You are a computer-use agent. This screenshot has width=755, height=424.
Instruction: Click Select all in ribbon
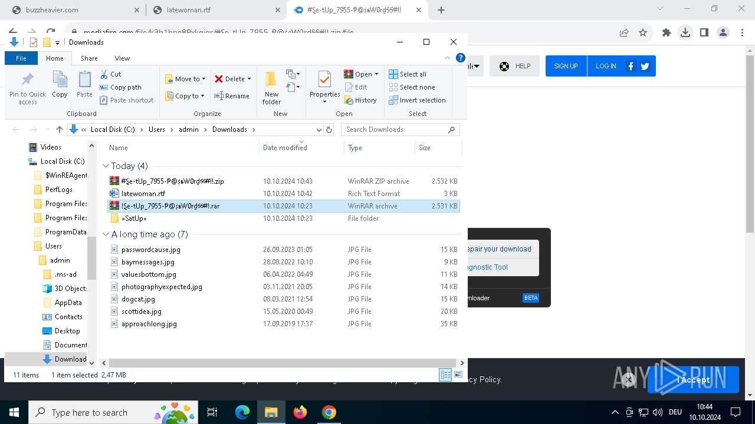[408, 74]
